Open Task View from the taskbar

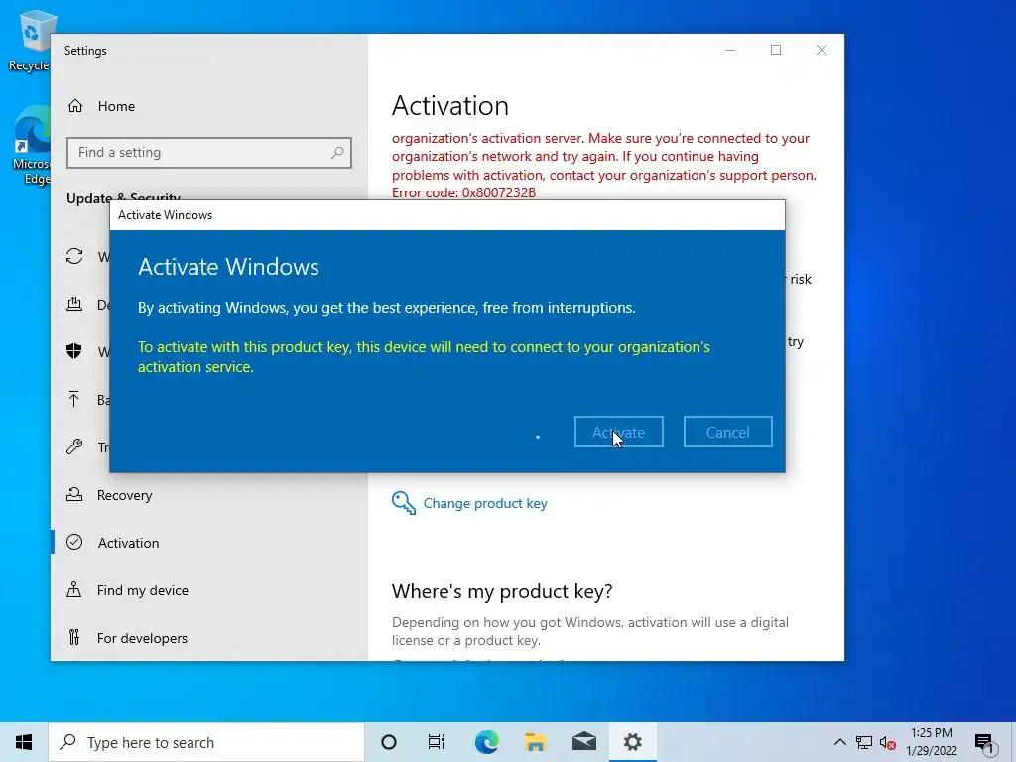437,742
